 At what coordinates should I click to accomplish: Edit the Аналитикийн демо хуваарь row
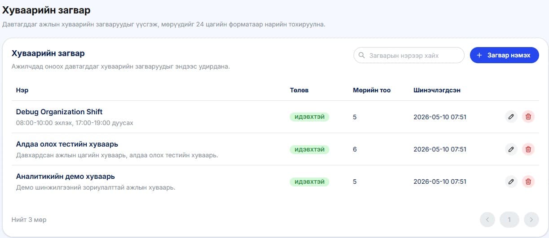click(x=511, y=182)
